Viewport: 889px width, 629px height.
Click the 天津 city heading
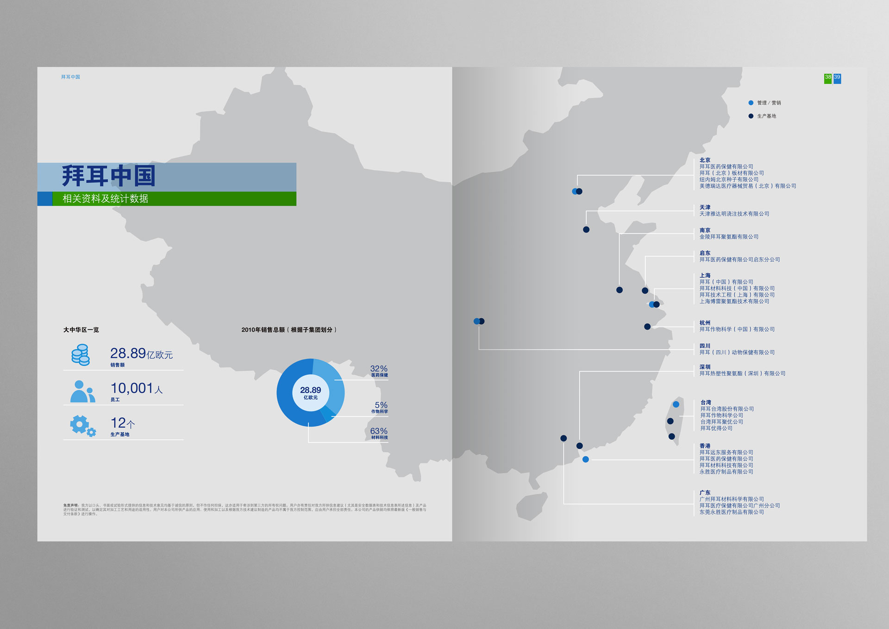(705, 208)
